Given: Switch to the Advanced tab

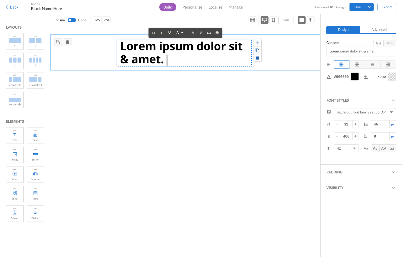Looking at the screenshot, I should 379,30.
